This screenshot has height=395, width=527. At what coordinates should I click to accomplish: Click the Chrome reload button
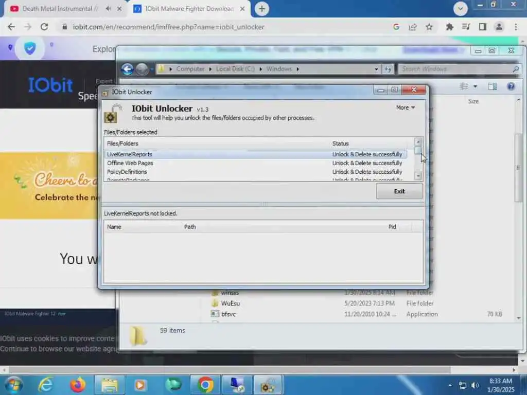click(x=44, y=27)
